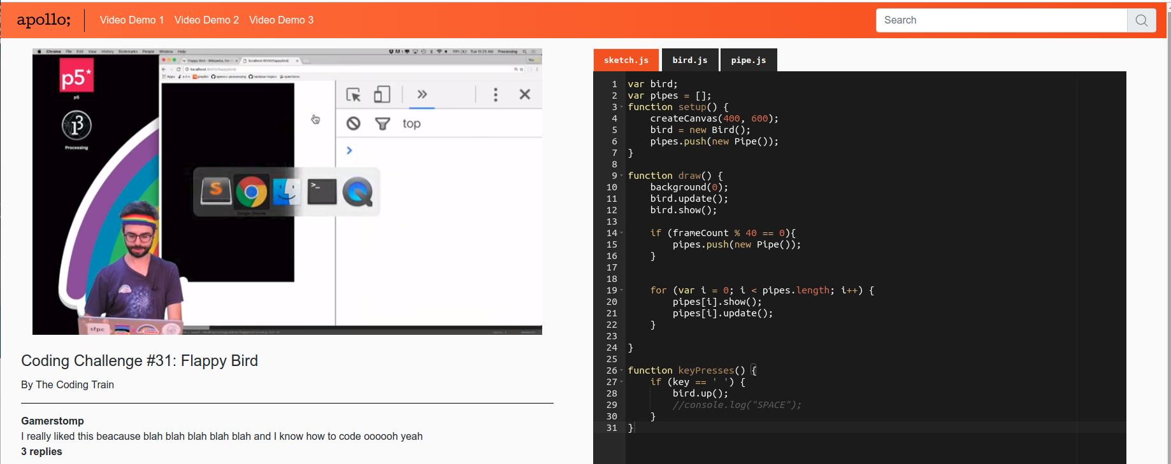
Task: Switch to the pipe.js tab
Action: (749, 60)
